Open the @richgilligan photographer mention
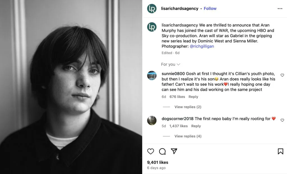This screenshot has width=287, height=174. point(202,46)
